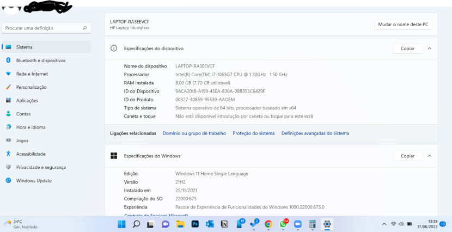Open the Personalização category
Viewport: 452px width, 232px height.
point(46,87)
